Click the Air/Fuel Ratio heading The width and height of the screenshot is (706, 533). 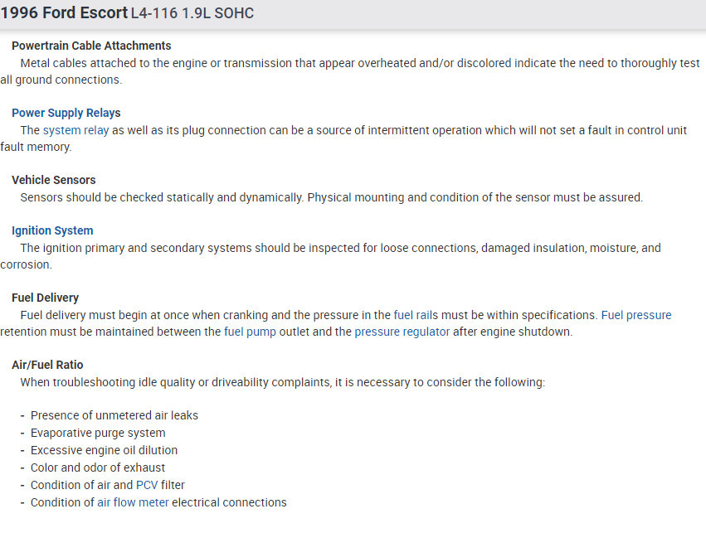tap(47, 365)
